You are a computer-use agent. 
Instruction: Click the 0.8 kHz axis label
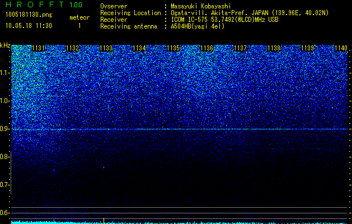pyautogui.click(x=5, y=157)
